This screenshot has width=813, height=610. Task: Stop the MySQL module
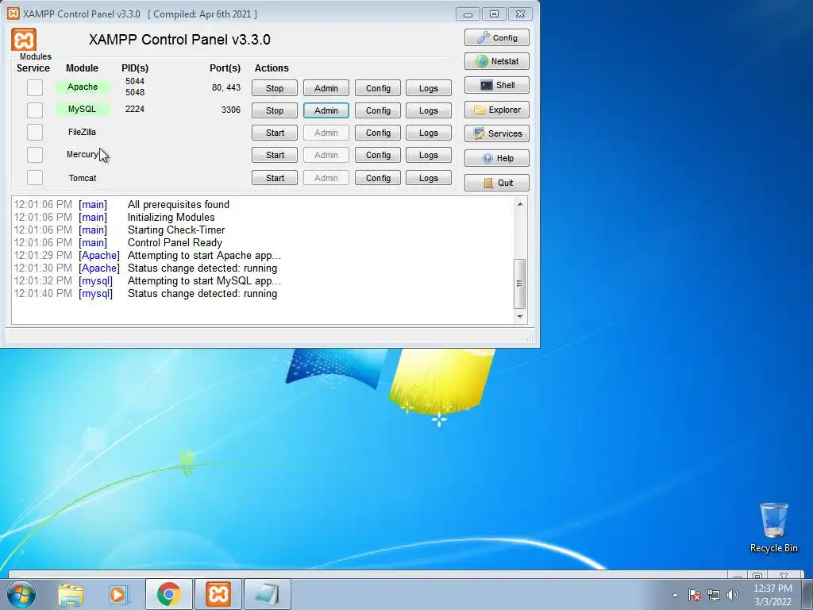click(x=275, y=110)
